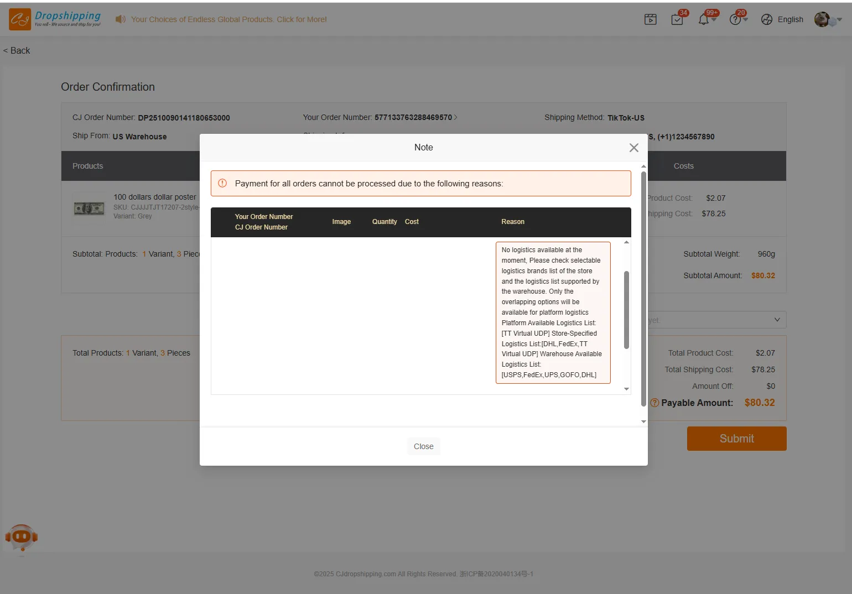
Task: Click the Payable Amount help icon
Action: pos(654,403)
